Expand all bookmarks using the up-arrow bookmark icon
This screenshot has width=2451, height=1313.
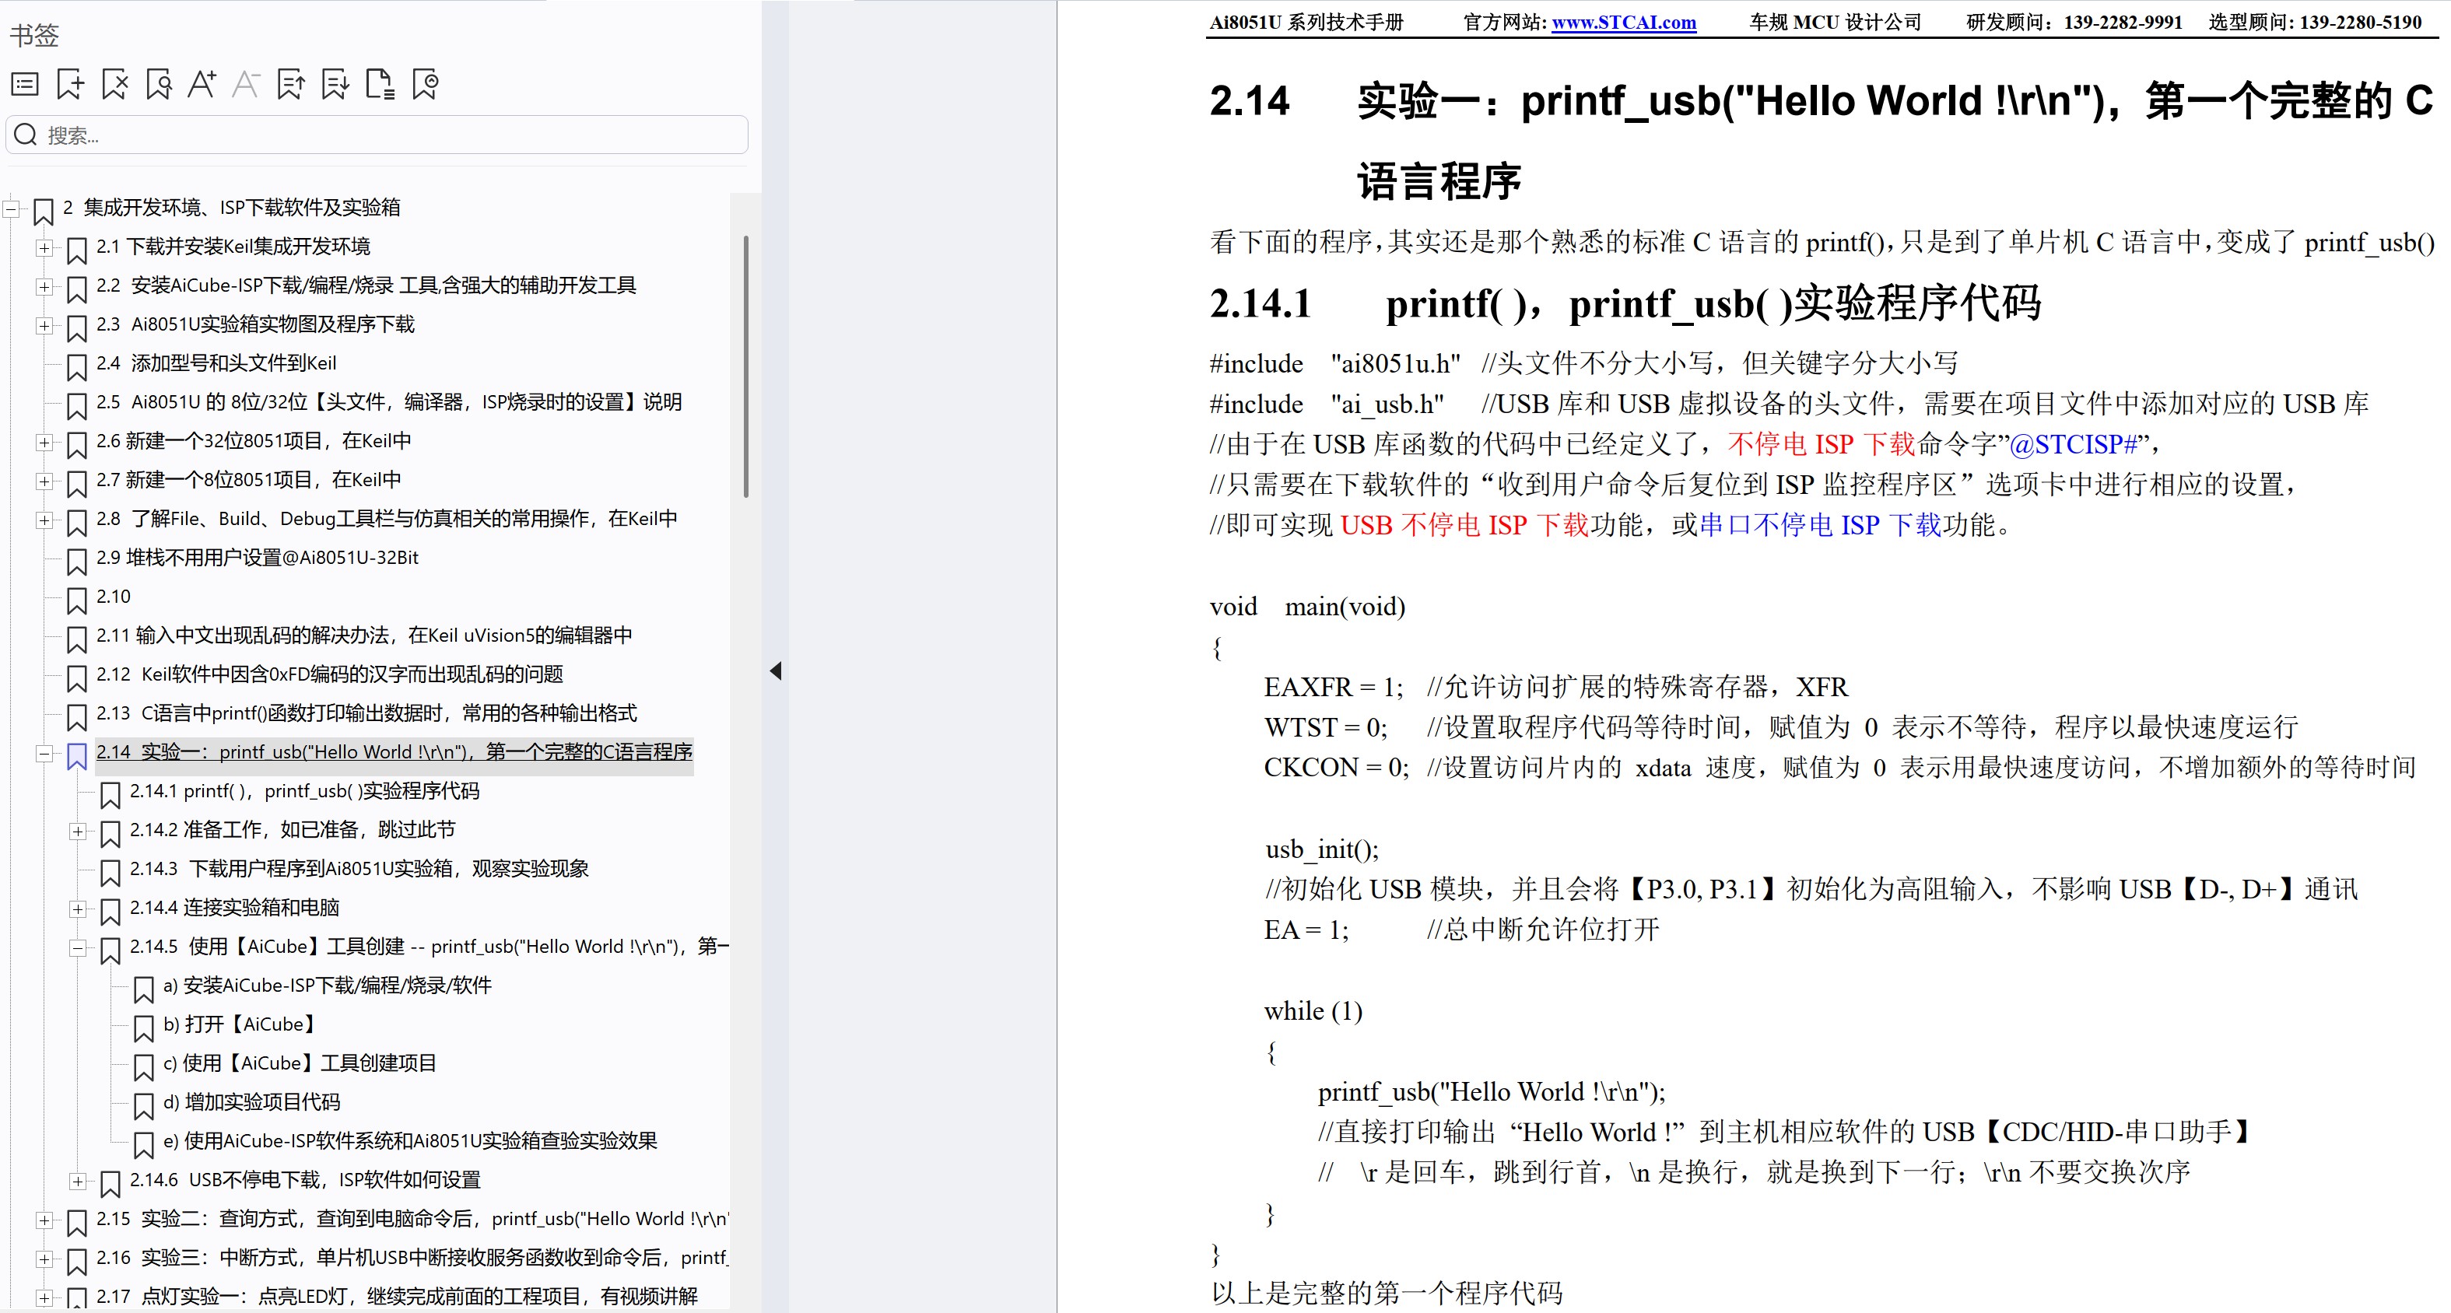click(290, 84)
